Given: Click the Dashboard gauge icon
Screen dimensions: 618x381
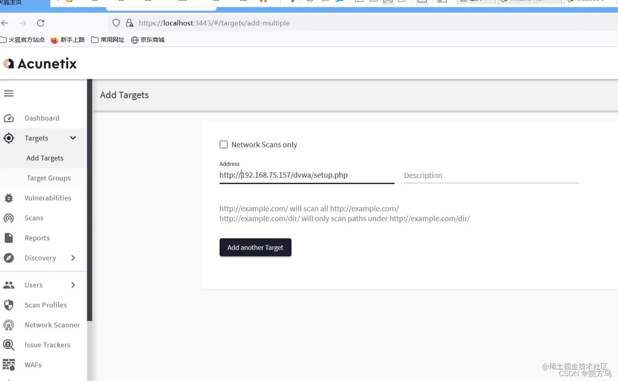Looking at the screenshot, I should [x=9, y=118].
